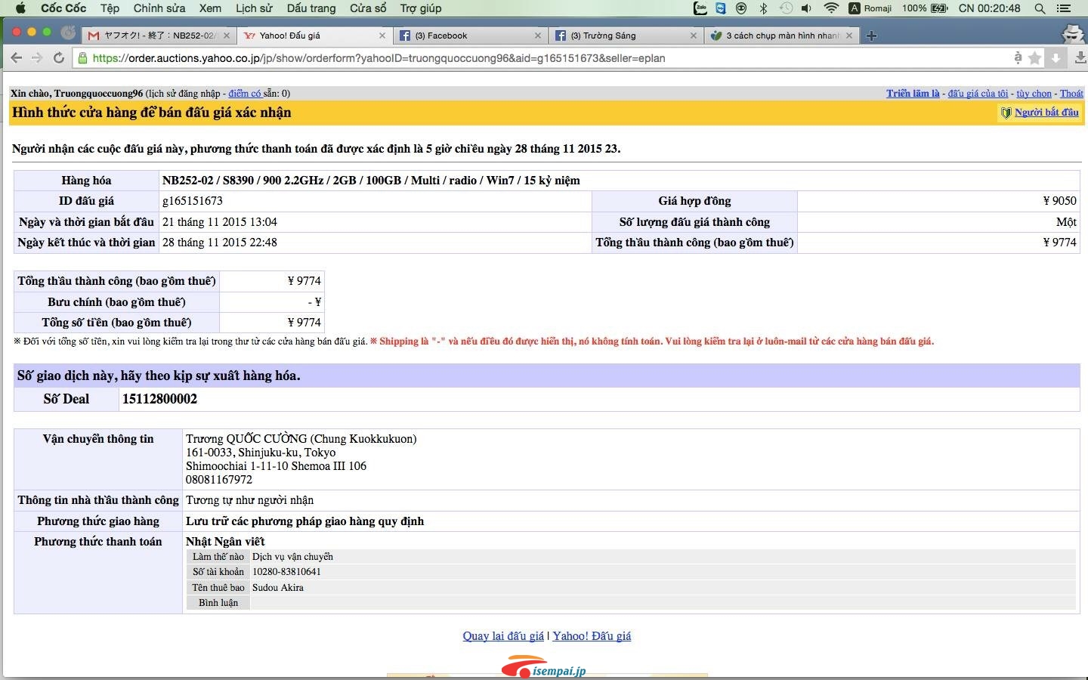The height and width of the screenshot is (680, 1088).
Task: Switch to the (3) Facebook tab
Action: [470, 36]
